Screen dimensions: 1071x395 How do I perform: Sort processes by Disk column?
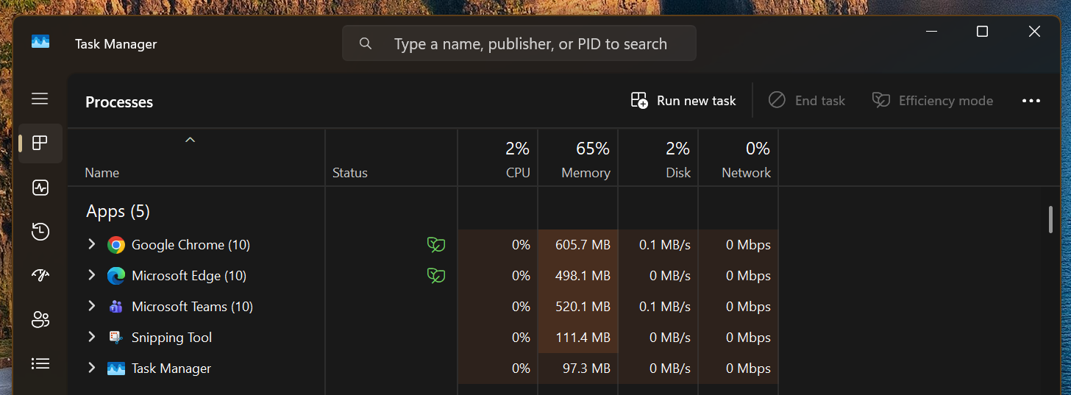coord(678,173)
